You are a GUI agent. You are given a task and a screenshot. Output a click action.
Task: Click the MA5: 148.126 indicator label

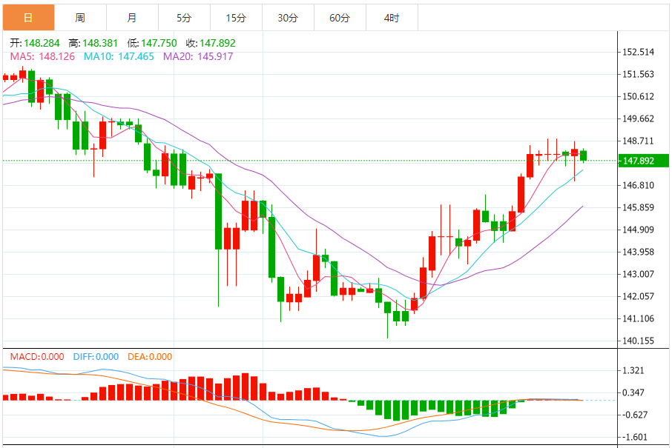click(x=42, y=56)
